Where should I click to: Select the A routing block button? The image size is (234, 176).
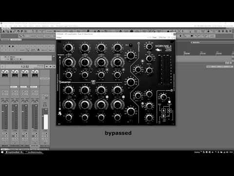point(163,111)
